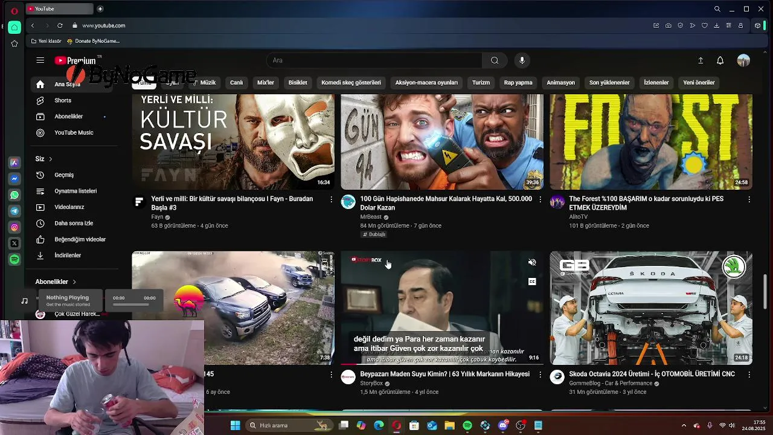
Task: Open options for the Skoda Octavia video
Action: coord(749,375)
